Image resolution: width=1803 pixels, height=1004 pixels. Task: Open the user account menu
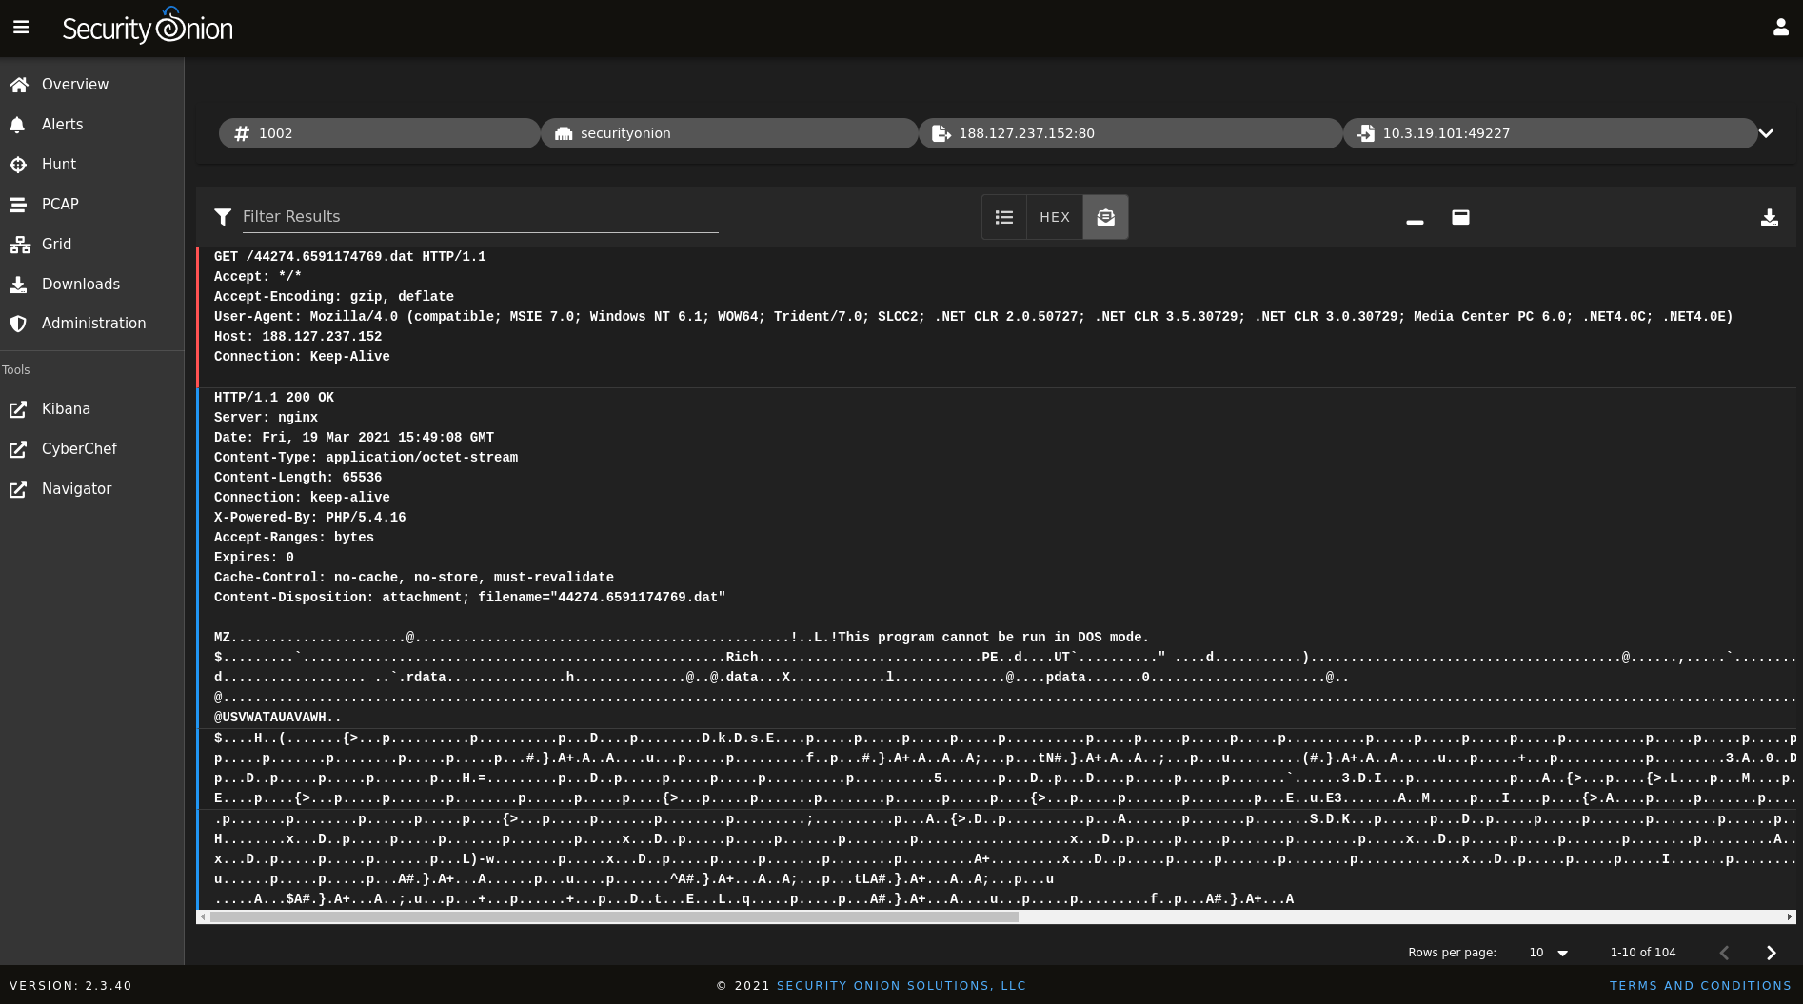coord(1781,27)
